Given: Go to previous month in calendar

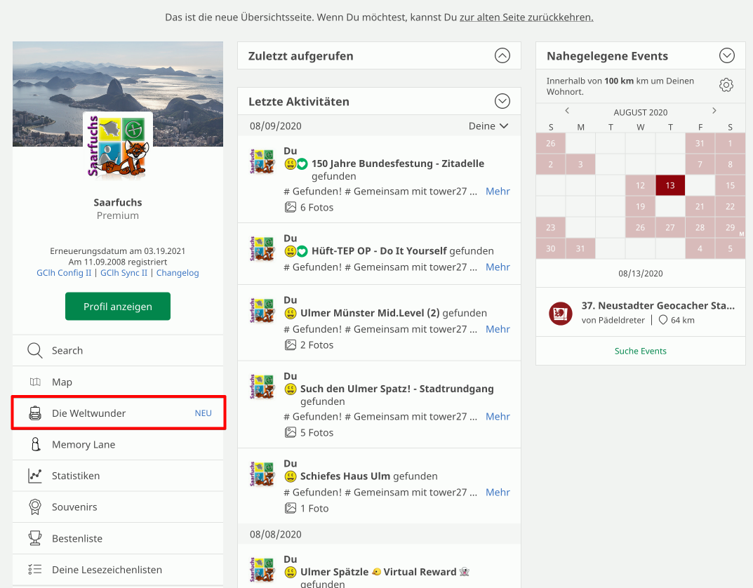Looking at the screenshot, I should [567, 111].
